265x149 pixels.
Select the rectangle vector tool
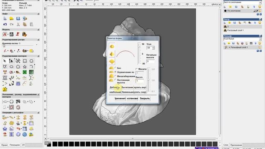[25, 61]
